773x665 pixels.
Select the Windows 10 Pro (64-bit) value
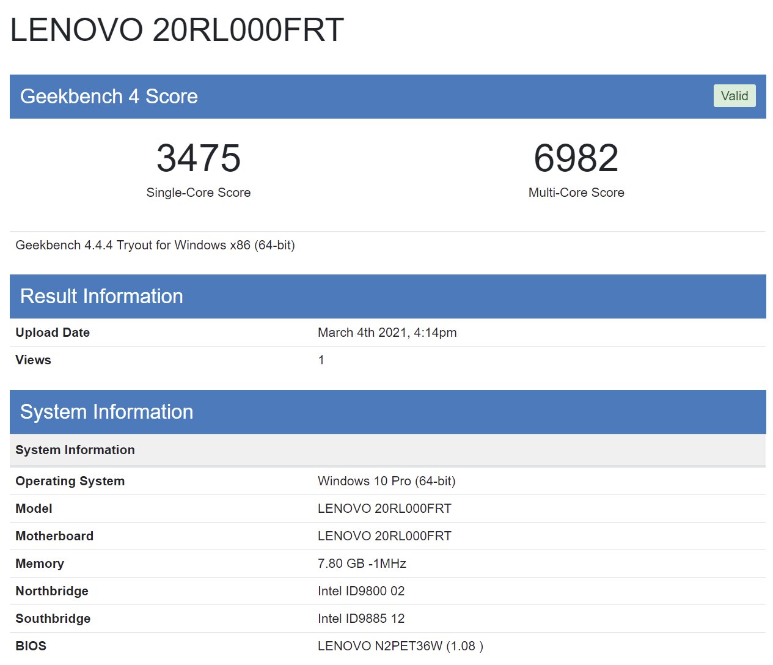387,481
